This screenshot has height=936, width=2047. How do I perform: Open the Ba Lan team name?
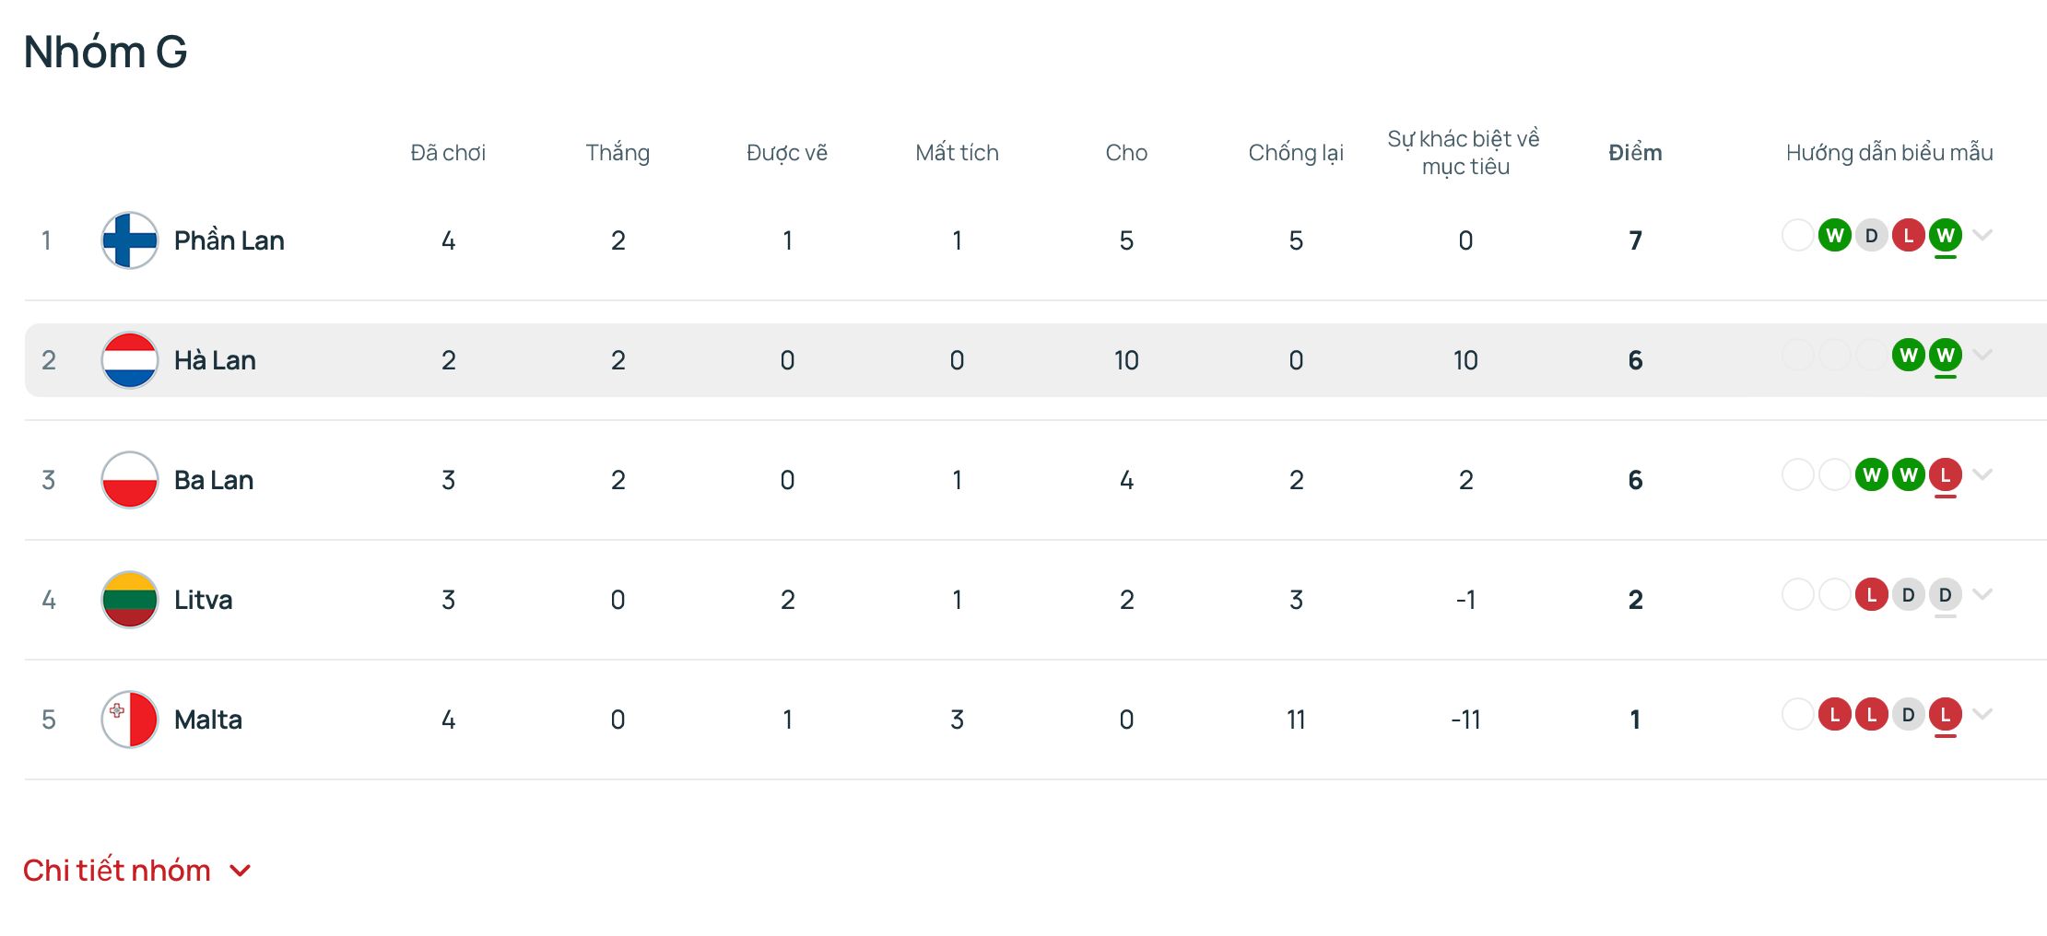coord(214,480)
